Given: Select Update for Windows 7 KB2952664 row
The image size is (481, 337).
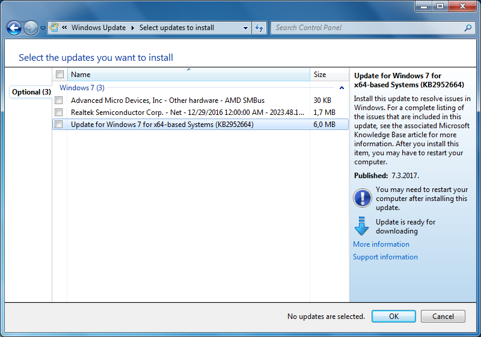Looking at the screenshot, I should click(200, 125).
